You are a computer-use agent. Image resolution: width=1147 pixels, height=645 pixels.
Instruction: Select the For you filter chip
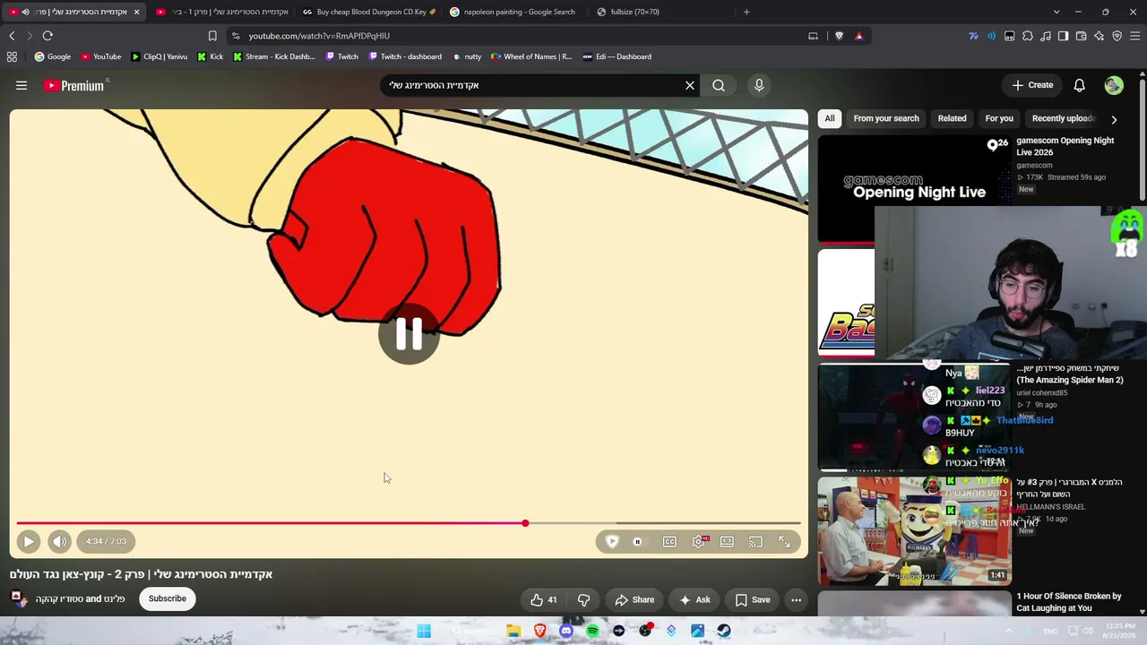point(999,118)
